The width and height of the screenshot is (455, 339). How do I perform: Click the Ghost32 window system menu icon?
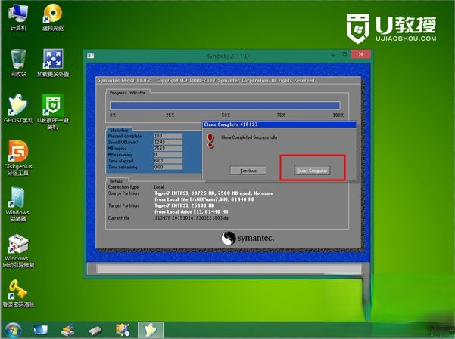91,55
